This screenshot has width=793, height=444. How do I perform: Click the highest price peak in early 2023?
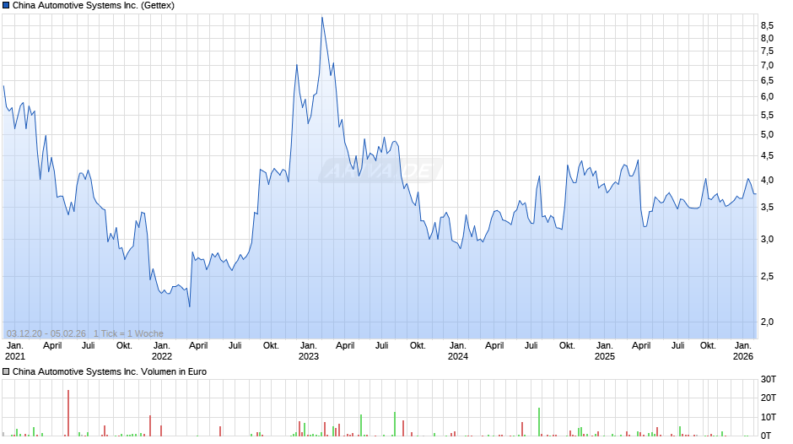coord(322,18)
